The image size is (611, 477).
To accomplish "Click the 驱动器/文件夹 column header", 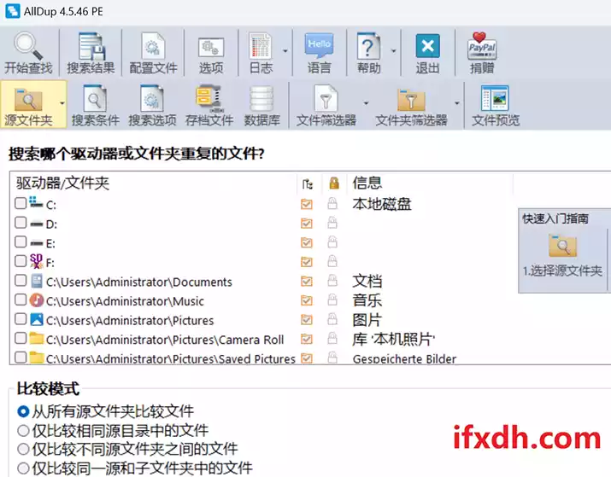I will pyautogui.click(x=62, y=183).
